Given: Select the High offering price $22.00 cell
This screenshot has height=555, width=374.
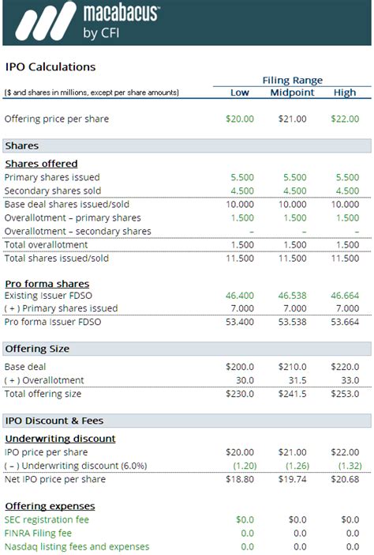Looking at the screenshot, I should click(x=345, y=119).
